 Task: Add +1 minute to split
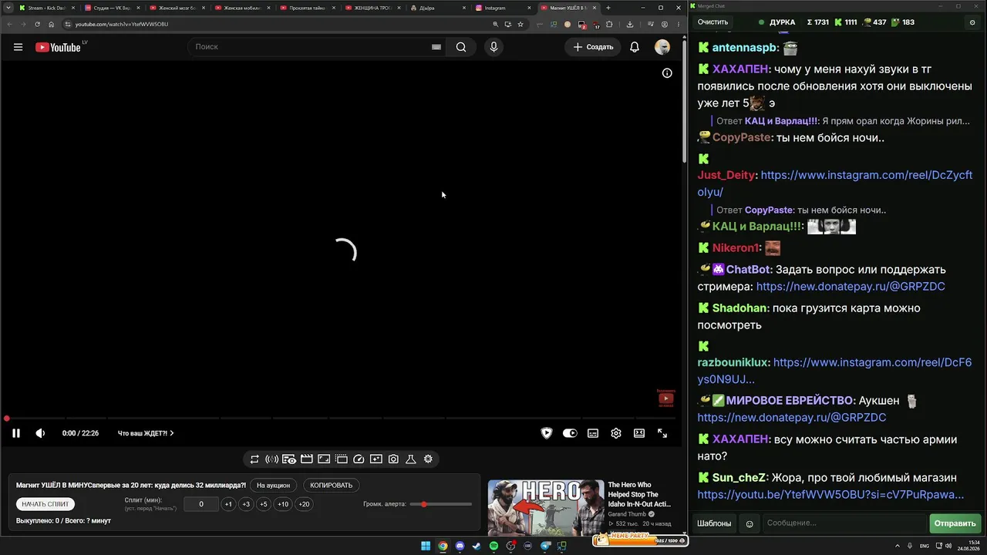[x=228, y=504]
